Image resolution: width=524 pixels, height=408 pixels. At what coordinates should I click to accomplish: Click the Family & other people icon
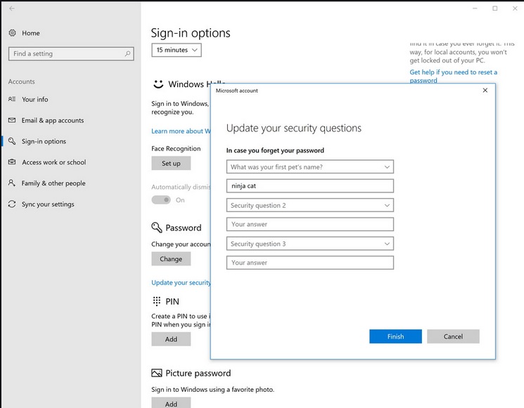click(x=12, y=183)
